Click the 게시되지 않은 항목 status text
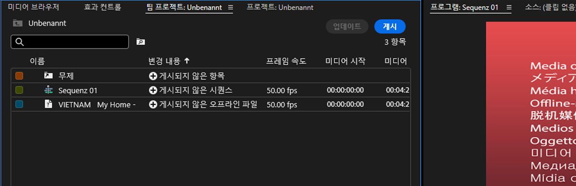Image resolution: width=576 pixels, height=186 pixels. click(192, 76)
